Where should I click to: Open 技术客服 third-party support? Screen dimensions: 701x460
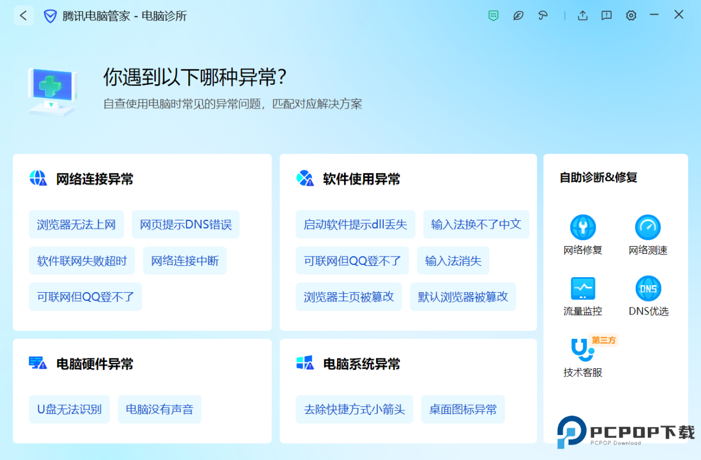tap(582, 357)
